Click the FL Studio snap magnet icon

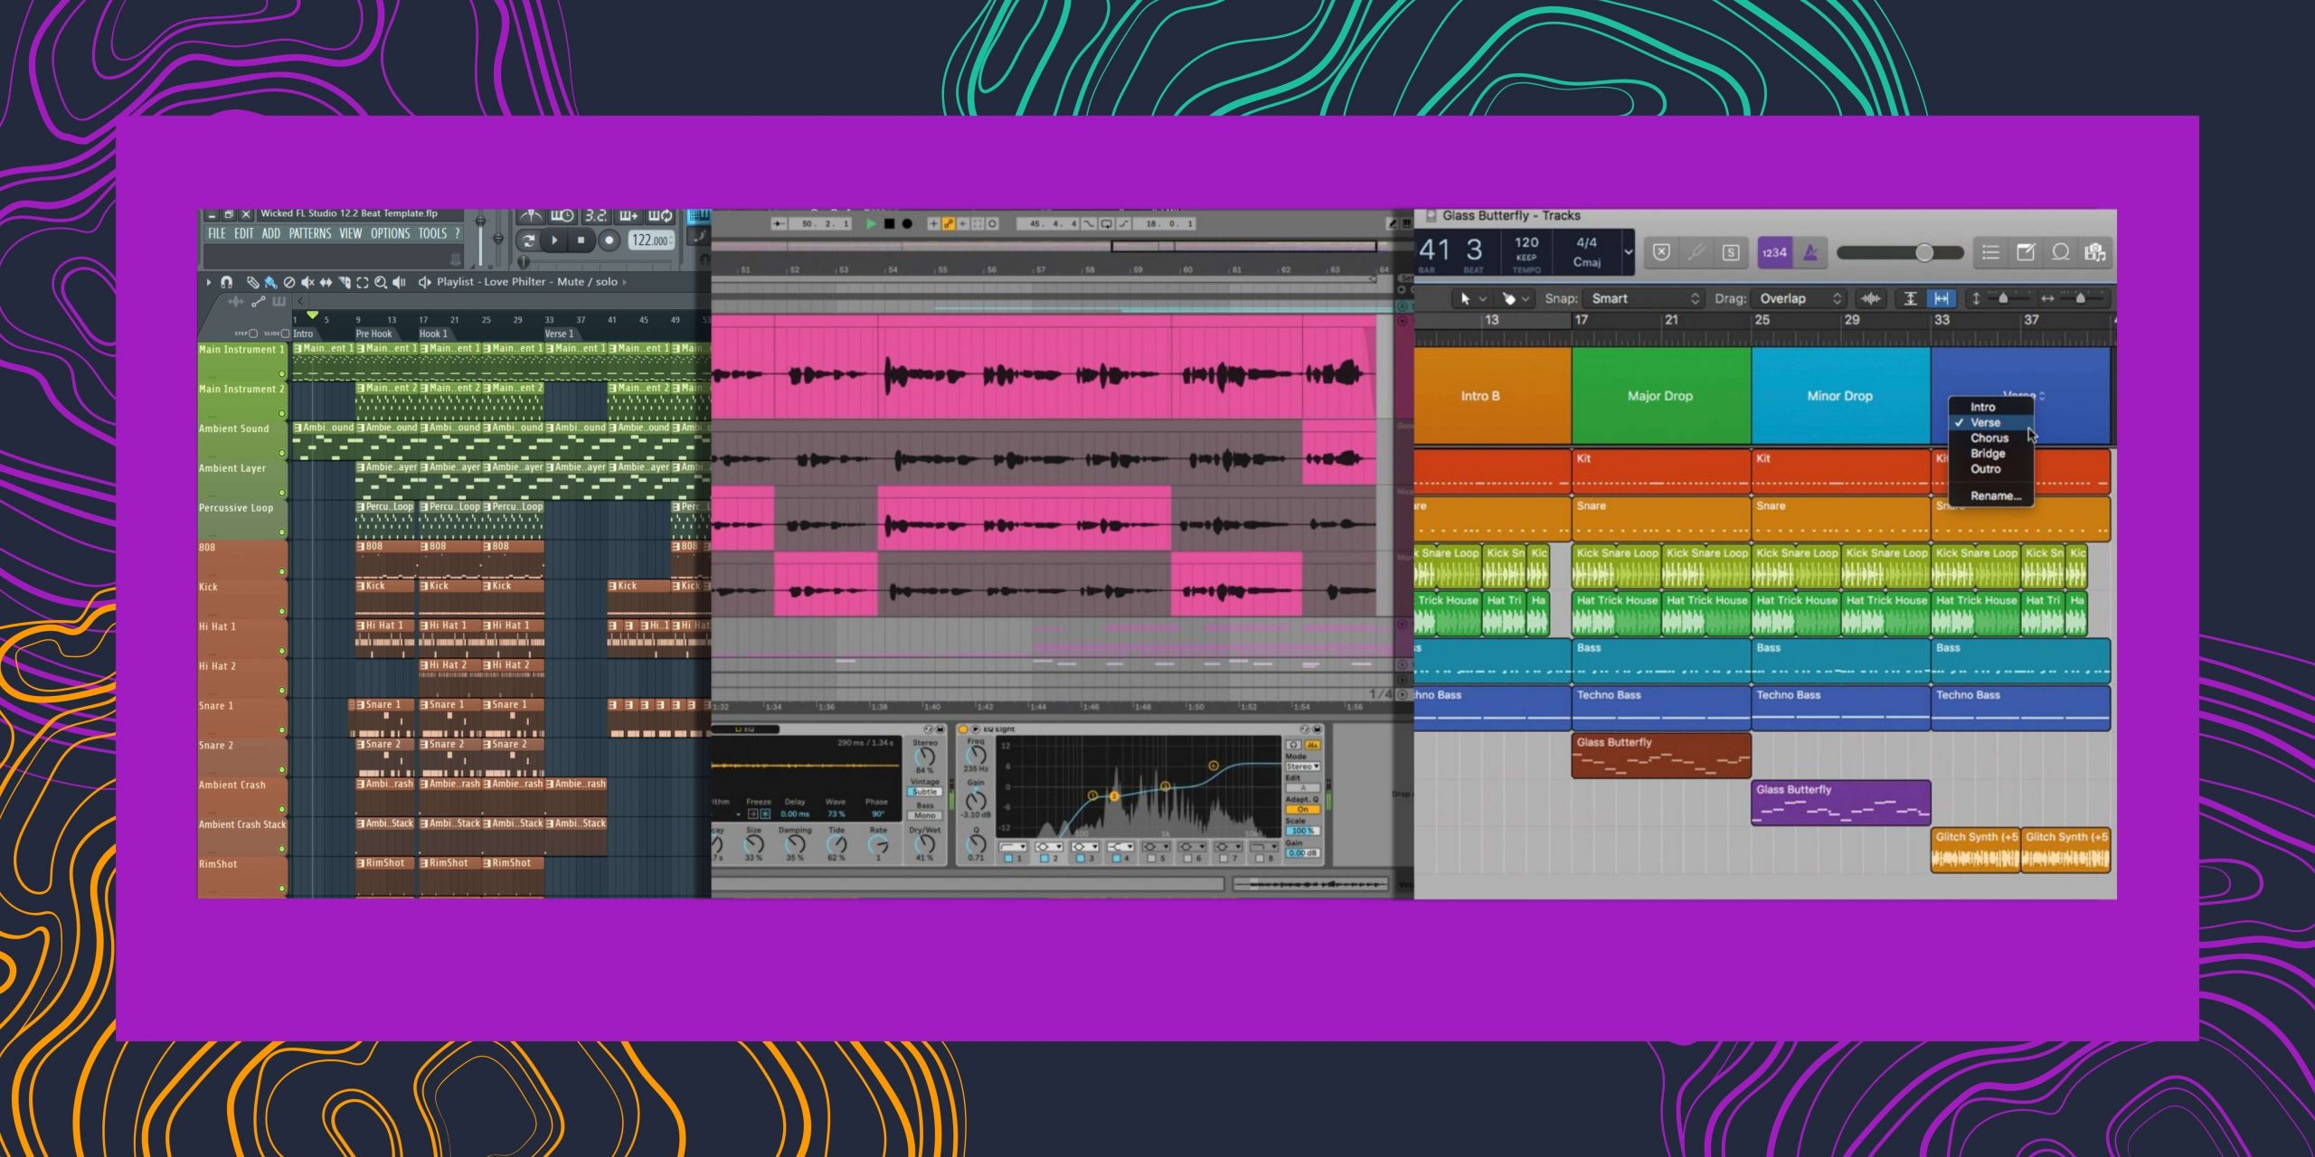pyautogui.click(x=227, y=282)
